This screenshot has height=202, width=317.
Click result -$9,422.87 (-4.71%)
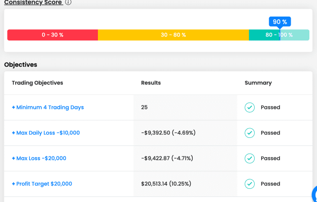(x=167, y=159)
